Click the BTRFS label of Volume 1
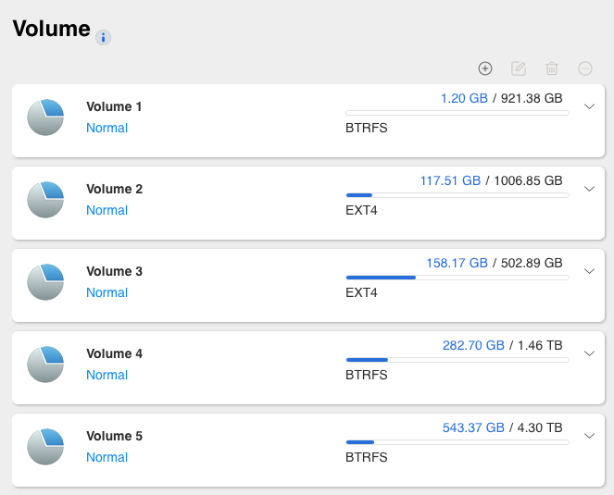Screen dimensions: 614x495 pos(367,128)
